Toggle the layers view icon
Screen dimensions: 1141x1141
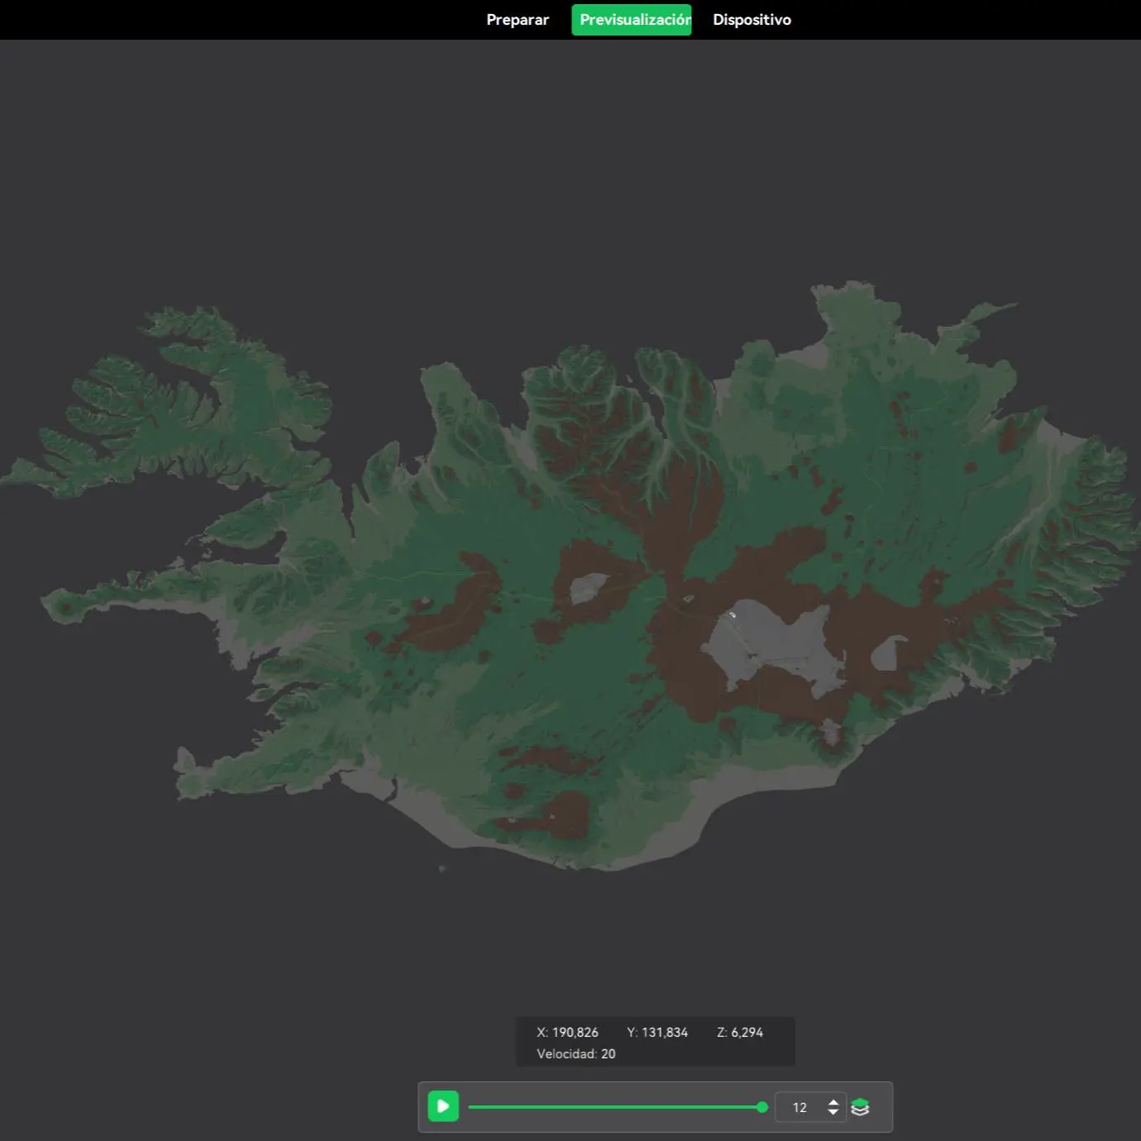(860, 1107)
